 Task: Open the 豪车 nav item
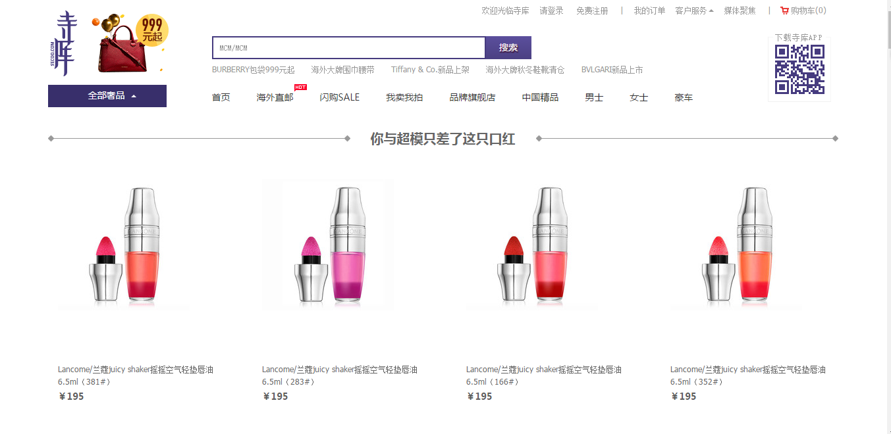(684, 97)
